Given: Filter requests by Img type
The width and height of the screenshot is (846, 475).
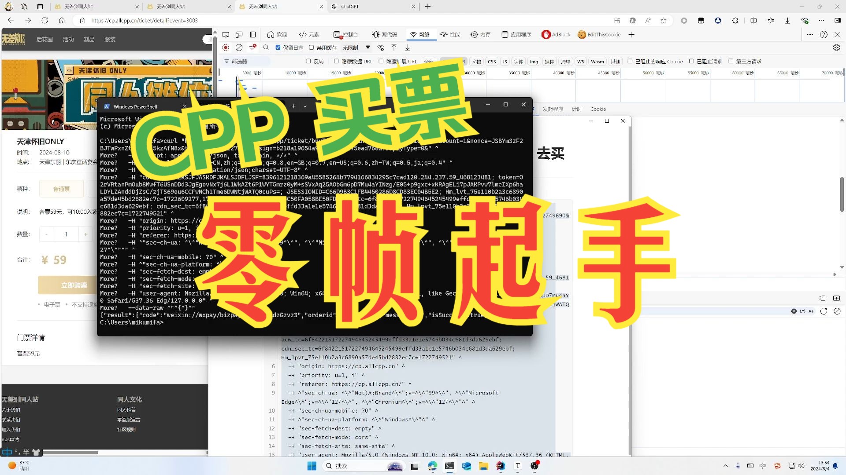Looking at the screenshot, I should click(x=534, y=62).
